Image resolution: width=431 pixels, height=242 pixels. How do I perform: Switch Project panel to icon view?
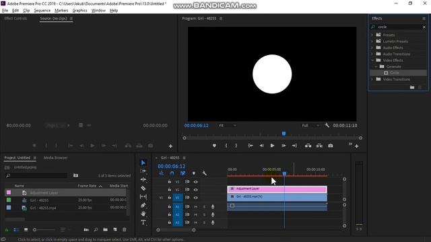26,230
